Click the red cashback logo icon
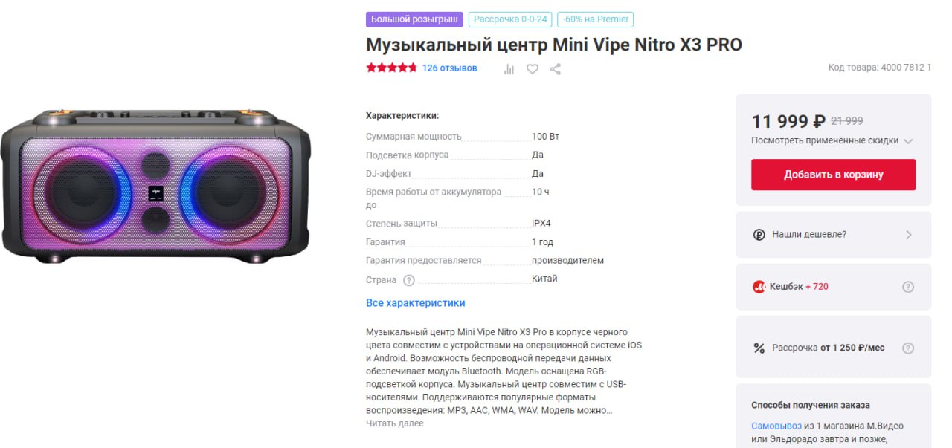Screen dimensions: 952x448 pyautogui.click(x=759, y=287)
